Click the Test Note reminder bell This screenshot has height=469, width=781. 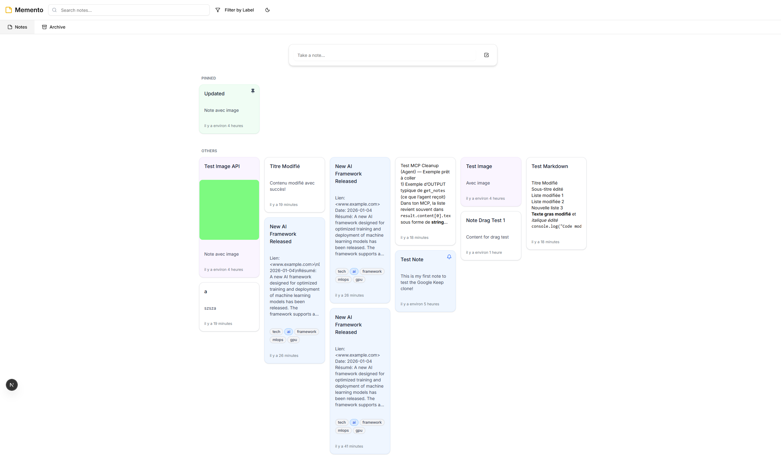(x=449, y=257)
